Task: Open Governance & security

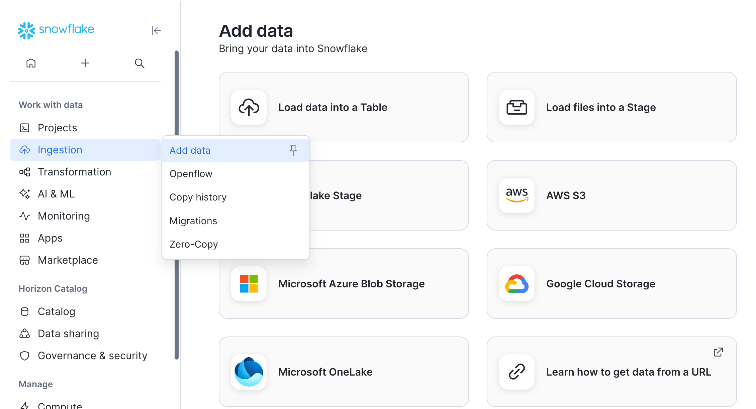Action: [x=85, y=356]
